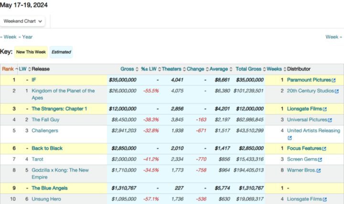Click the Estimated key label
Image resolution: width=344 pixels, height=204 pixels.
point(61,52)
